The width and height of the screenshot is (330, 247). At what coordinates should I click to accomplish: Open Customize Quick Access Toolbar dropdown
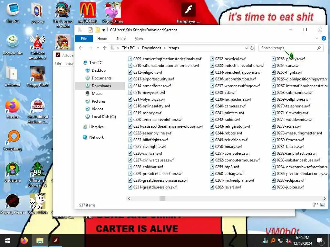click(x=103, y=30)
